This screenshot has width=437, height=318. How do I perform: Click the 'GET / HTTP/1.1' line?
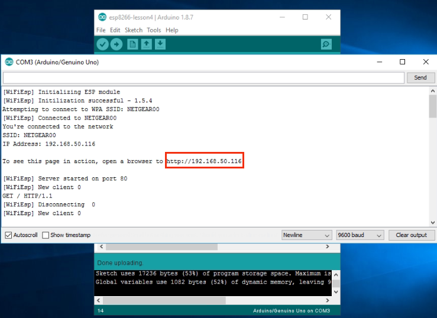tap(27, 196)
